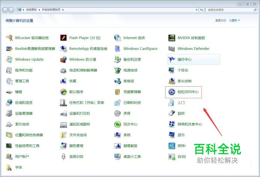This screenshot has height=177, width=260.
Task: Expand arrow after 控制面板 breadcrumb
Action: [x=39, y=10]
